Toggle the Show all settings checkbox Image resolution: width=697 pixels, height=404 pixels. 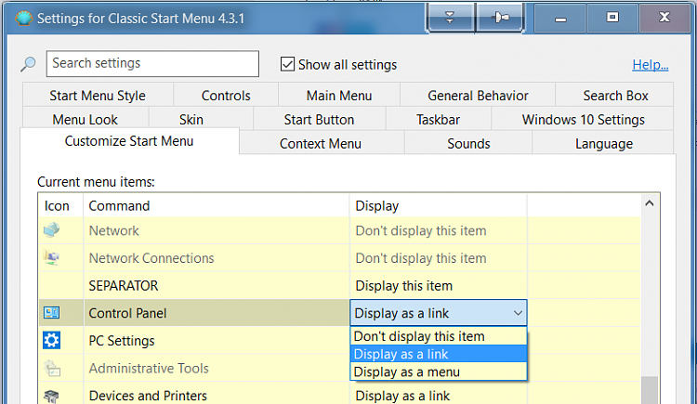[x=287, y=64]
